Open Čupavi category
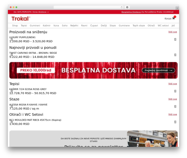The image size is (187, 158). [x=94, y=25]
